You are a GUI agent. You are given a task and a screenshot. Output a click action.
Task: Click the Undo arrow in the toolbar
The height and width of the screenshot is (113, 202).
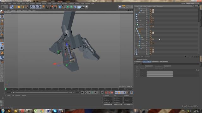click(x=3, y=7)
